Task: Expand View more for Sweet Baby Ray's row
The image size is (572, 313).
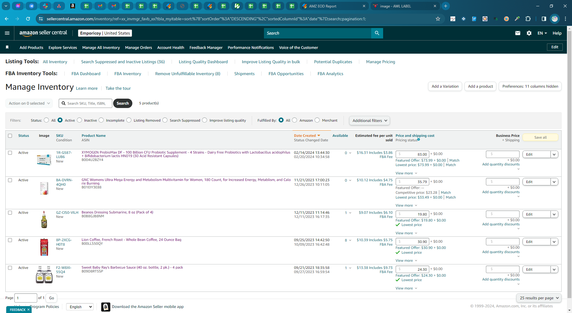Action: coord(406,288)
